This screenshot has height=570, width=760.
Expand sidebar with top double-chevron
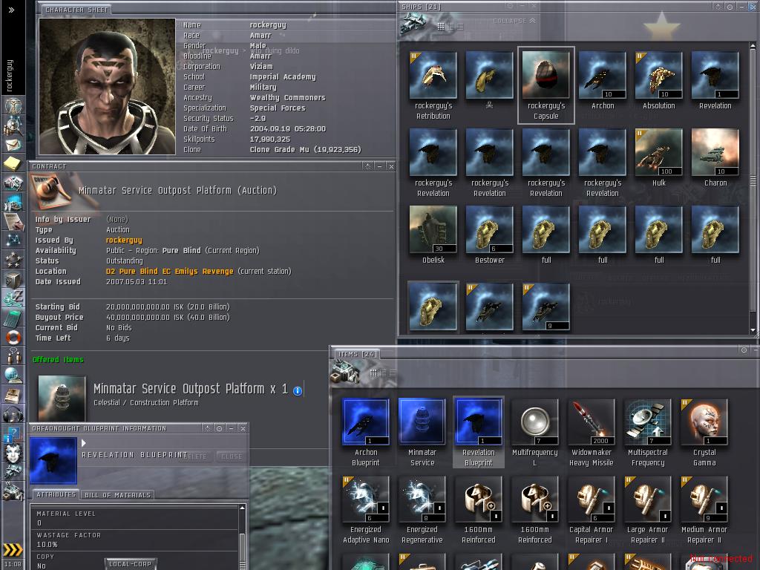pos(12,10)
